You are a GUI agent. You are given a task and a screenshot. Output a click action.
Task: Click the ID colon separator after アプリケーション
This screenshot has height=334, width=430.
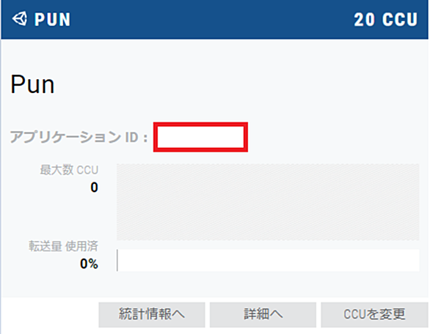tap(145, 138)
